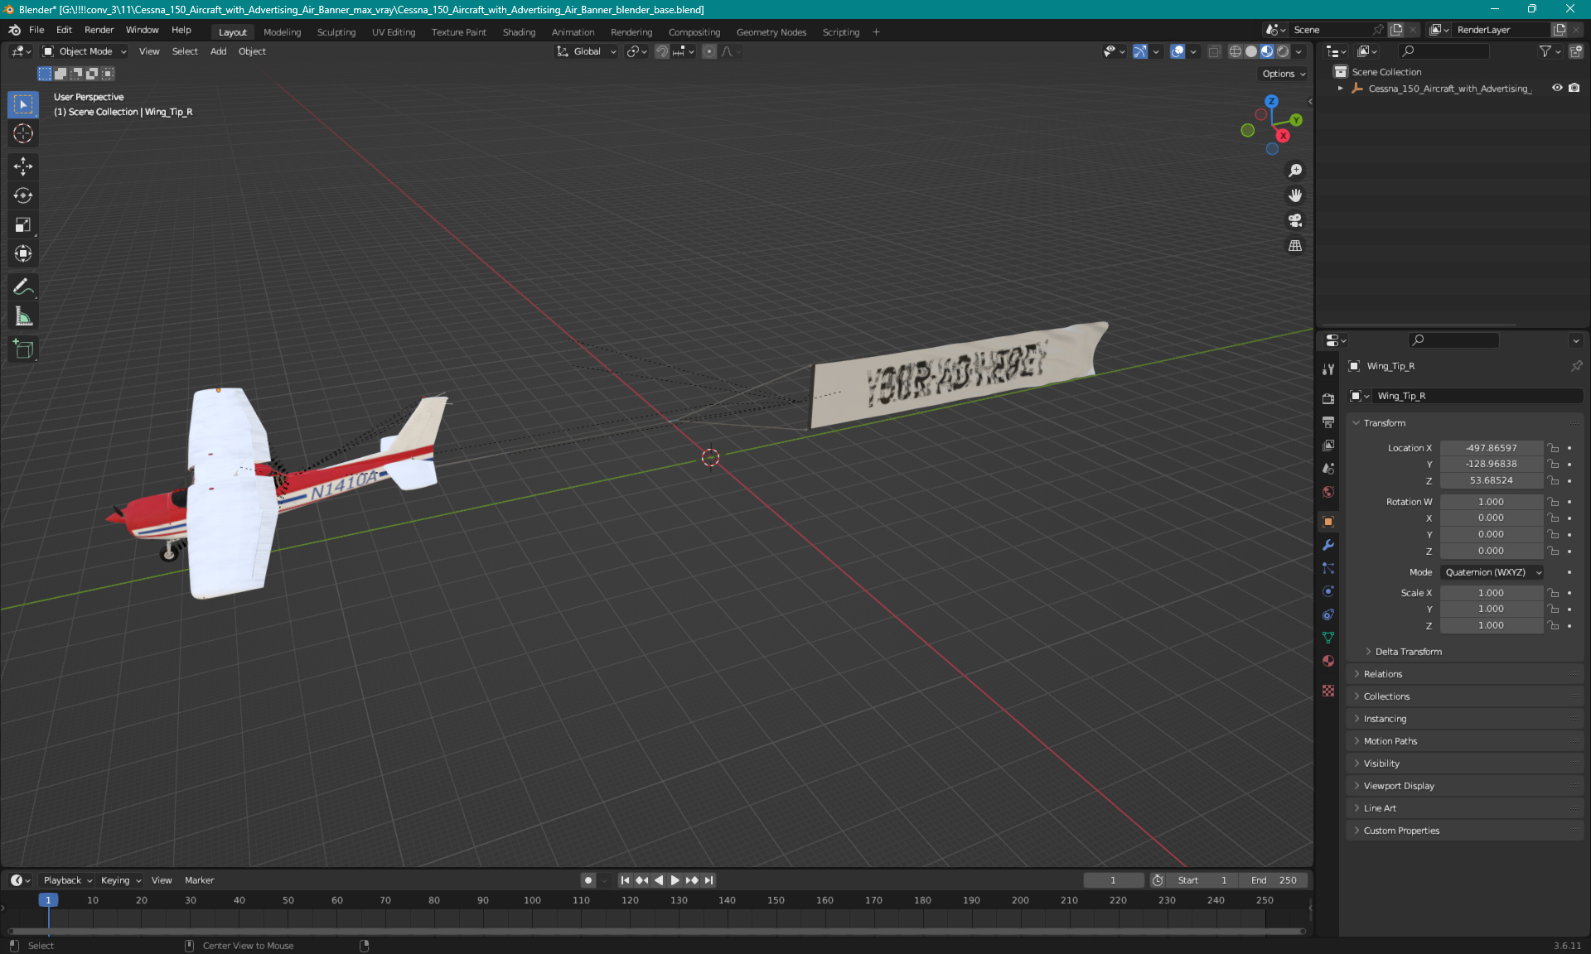Open the Object Constraints tab
This screenshot has height=954, width=1591.
coord(1328,614)
